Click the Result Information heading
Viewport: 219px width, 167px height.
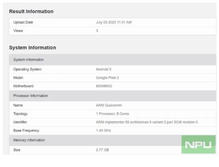coord(31,11)
